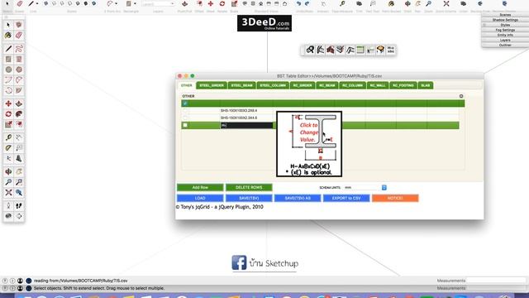
Task: Open the SCHEMA UNITS dropdown
Action: tap(365, 188)
